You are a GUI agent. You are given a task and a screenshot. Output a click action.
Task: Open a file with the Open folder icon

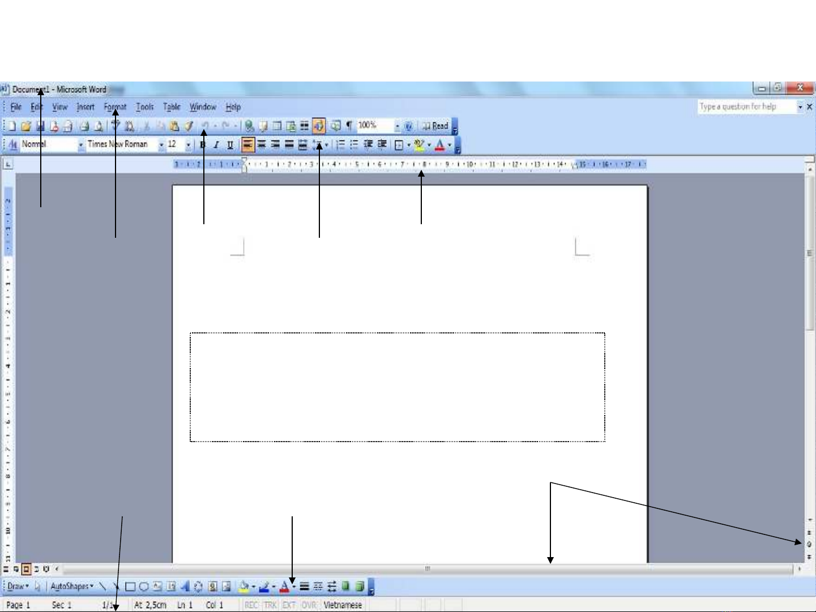26,126
